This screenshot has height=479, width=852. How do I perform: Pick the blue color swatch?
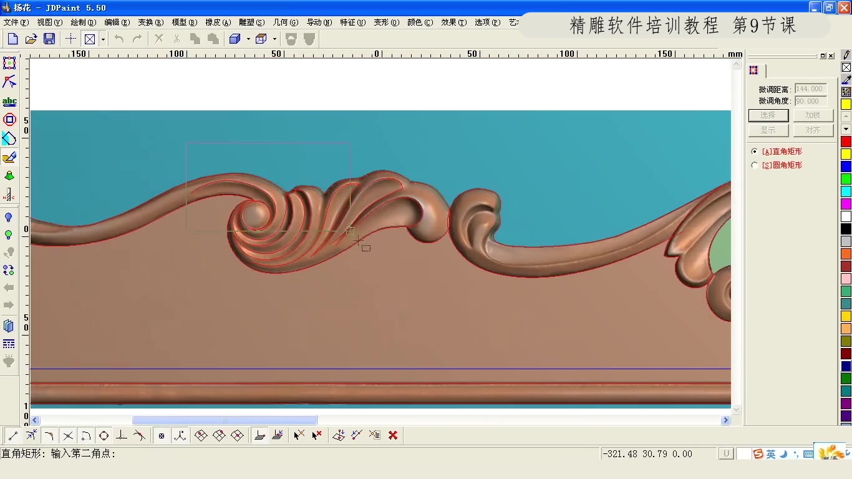coord(846,167)
